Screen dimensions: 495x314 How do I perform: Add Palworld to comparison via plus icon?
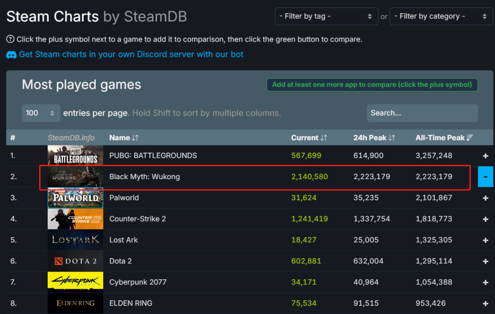pos(485,198)
